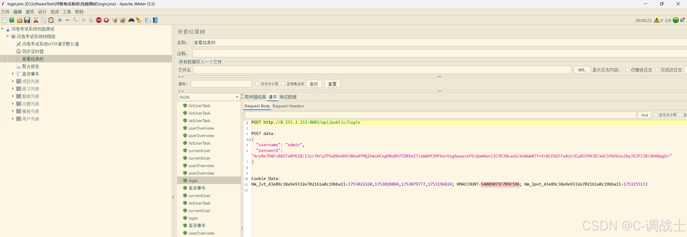687x237 pixels.
Task: Click the Request Body tab
Action: pyautogui.click(x=257, y=106)
